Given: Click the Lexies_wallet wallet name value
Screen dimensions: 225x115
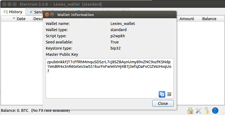Looking at the screenshot, I should click(x=123, y=24).
